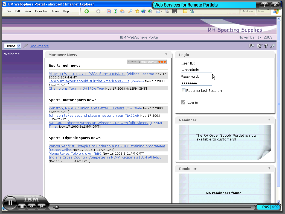Image resolution: width=285 pixels, height=214 pixels.
Task: Open help for RH Order Reminder portlet
Action: [x=269, y=120]
